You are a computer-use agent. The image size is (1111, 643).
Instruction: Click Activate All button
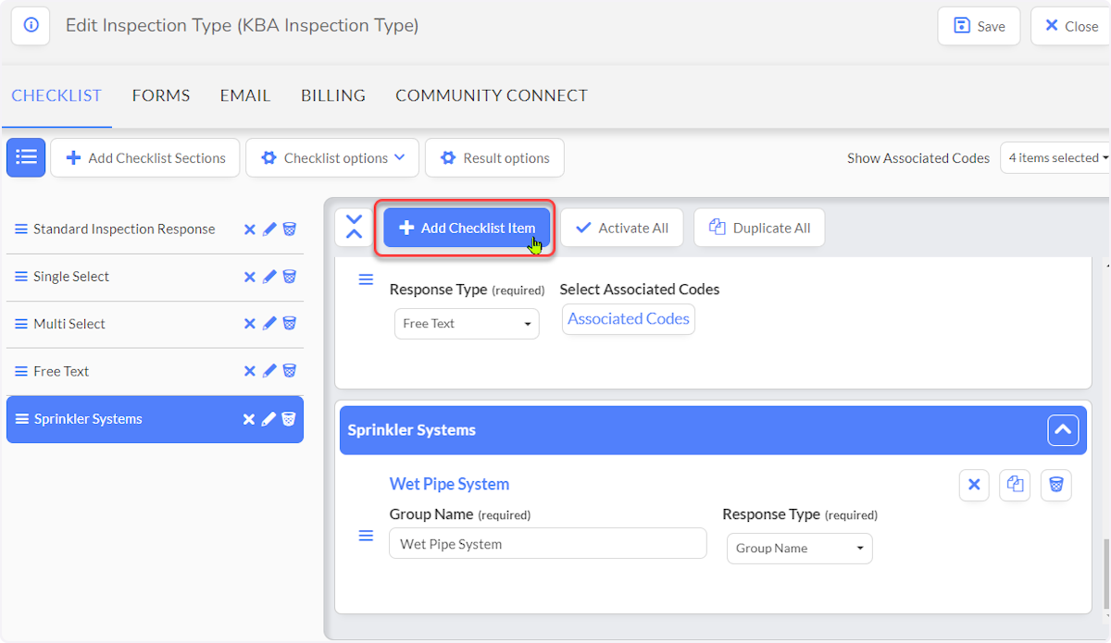point(621,228)
